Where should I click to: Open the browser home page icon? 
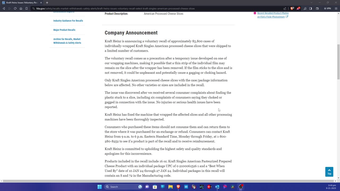point(21,8)
